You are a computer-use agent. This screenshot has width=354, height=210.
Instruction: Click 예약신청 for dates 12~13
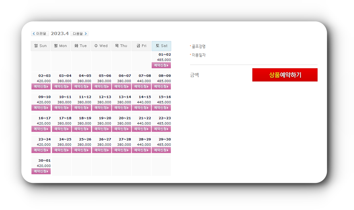tap(101, 108)
